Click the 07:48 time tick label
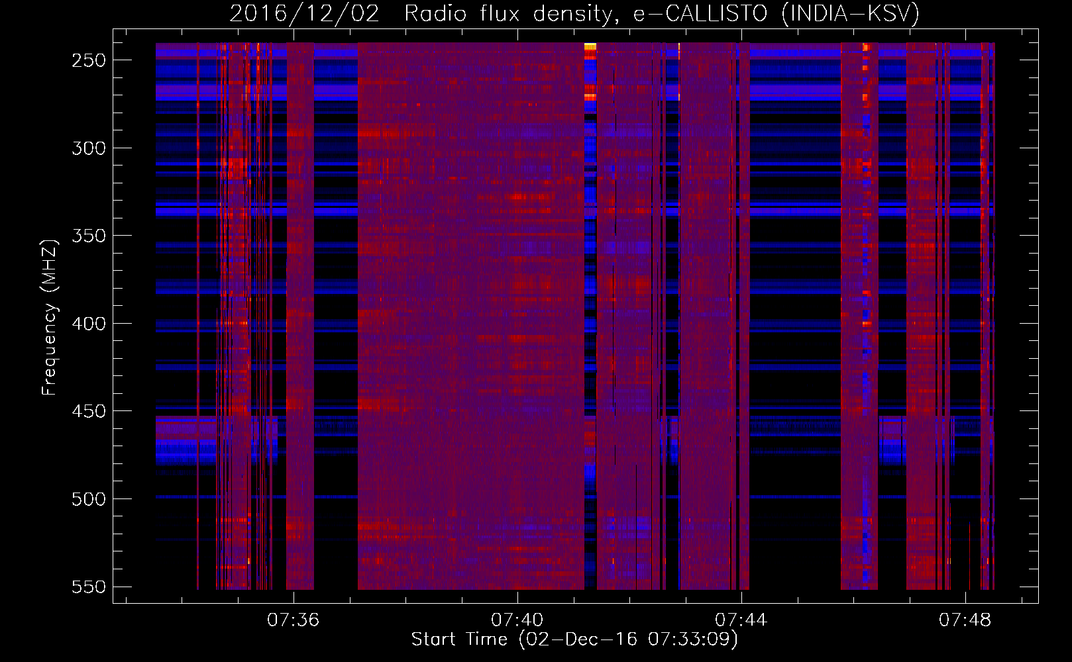The image size is (1072, 662). [965, 620]
